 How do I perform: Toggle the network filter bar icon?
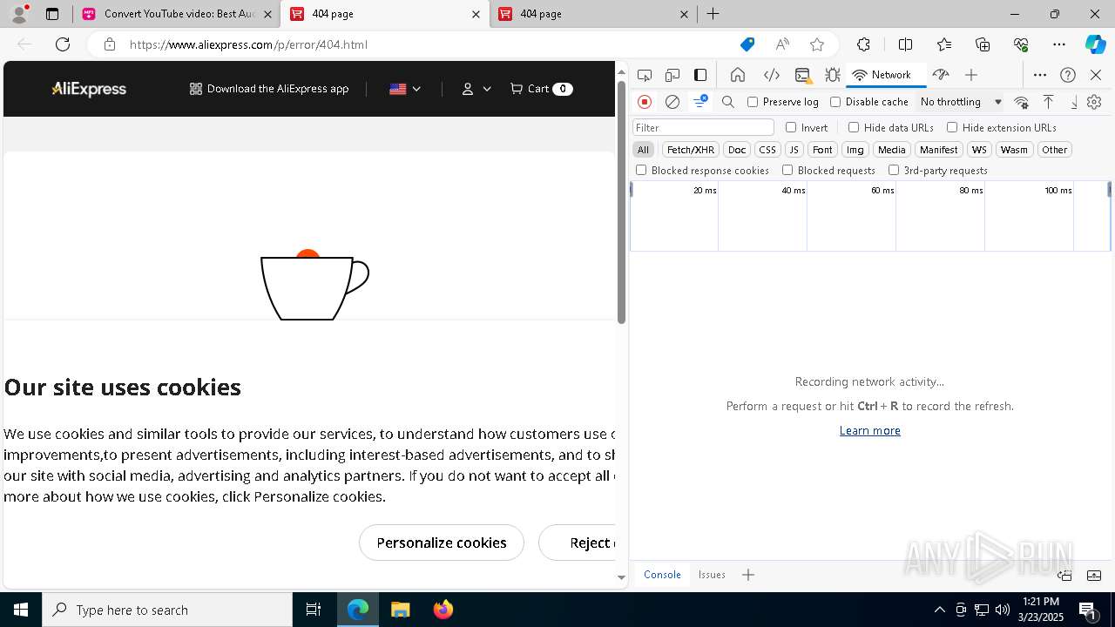tap(699, 102)
